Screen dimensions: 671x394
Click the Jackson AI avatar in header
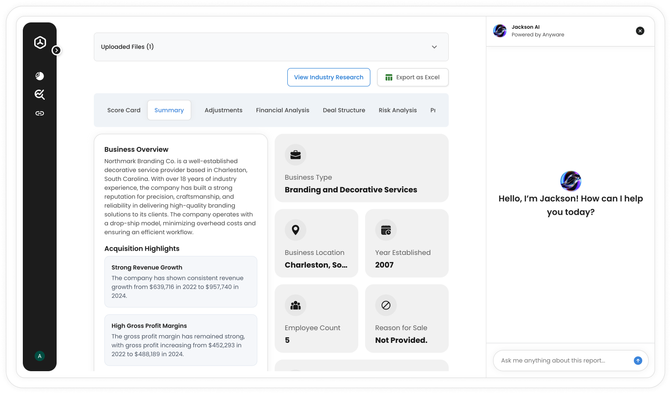[500, 31]
